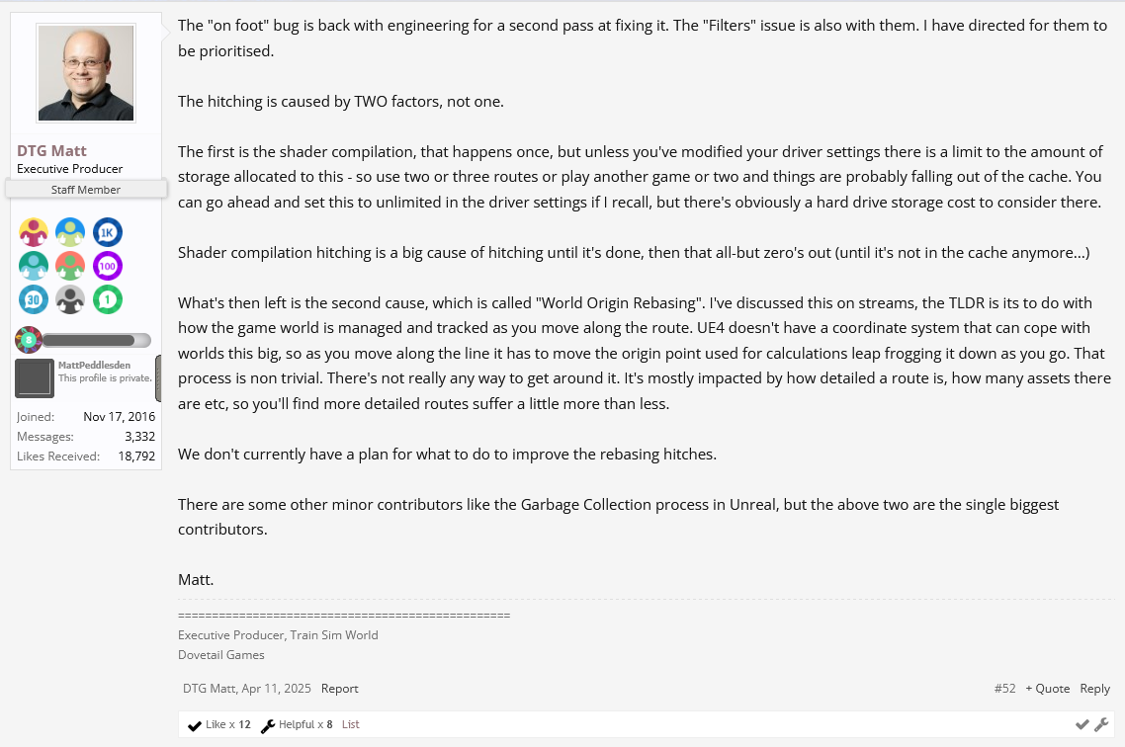This screenshot has width=1125, height=747.
Task: Click the + Quote button
Action: [x=1048, y=689]
